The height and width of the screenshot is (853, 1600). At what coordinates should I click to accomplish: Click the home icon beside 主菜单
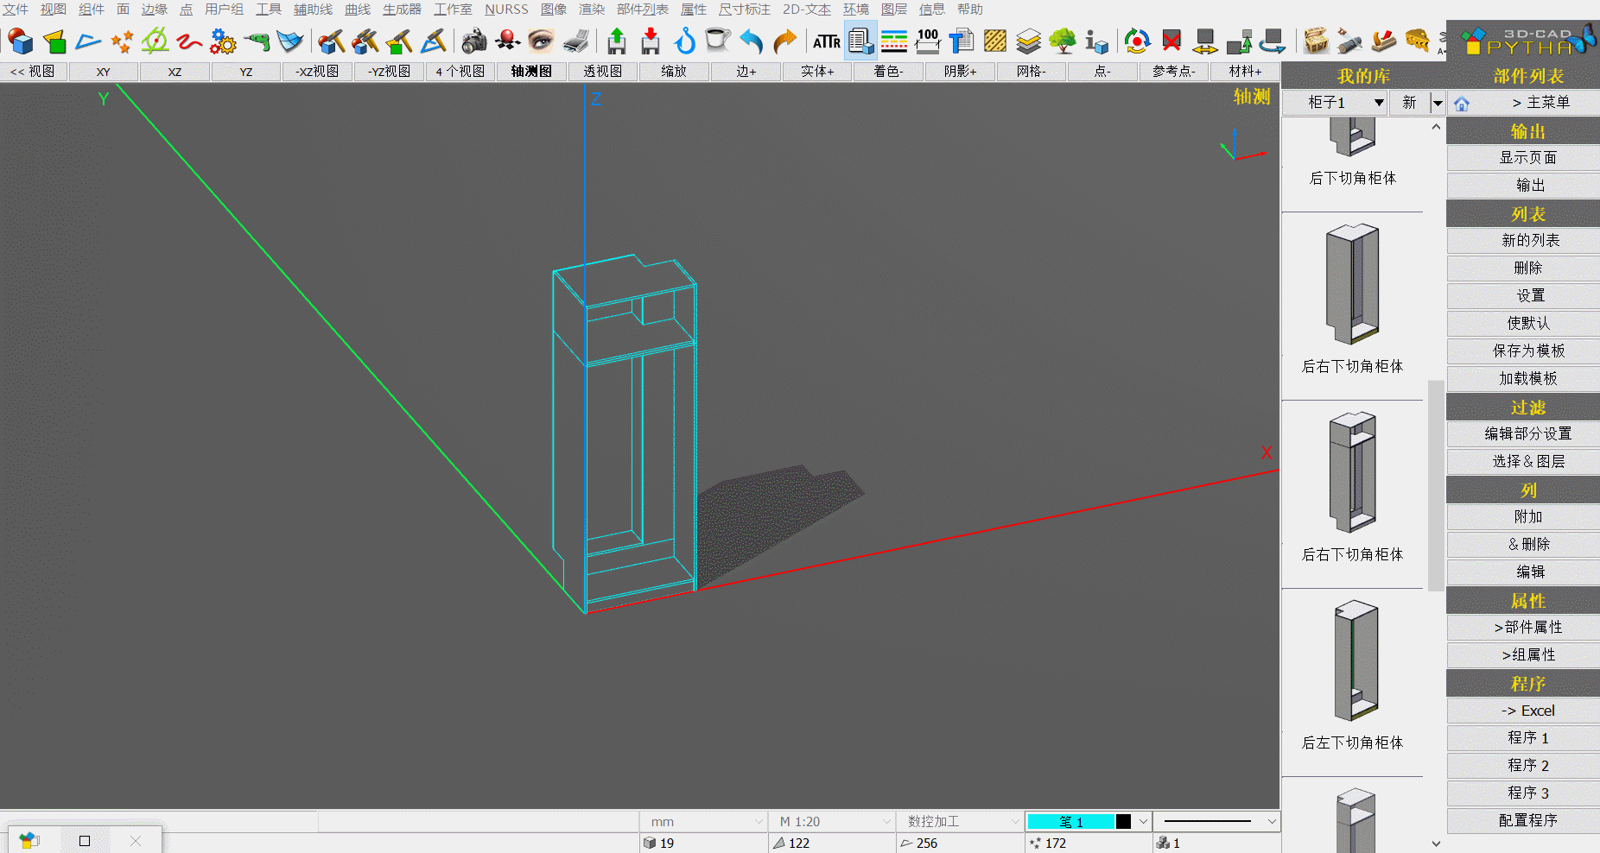pos(1462,104)
